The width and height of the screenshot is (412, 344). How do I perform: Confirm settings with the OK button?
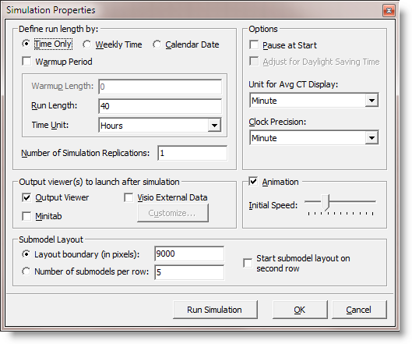pyautogui.click(x=300, y=310)
